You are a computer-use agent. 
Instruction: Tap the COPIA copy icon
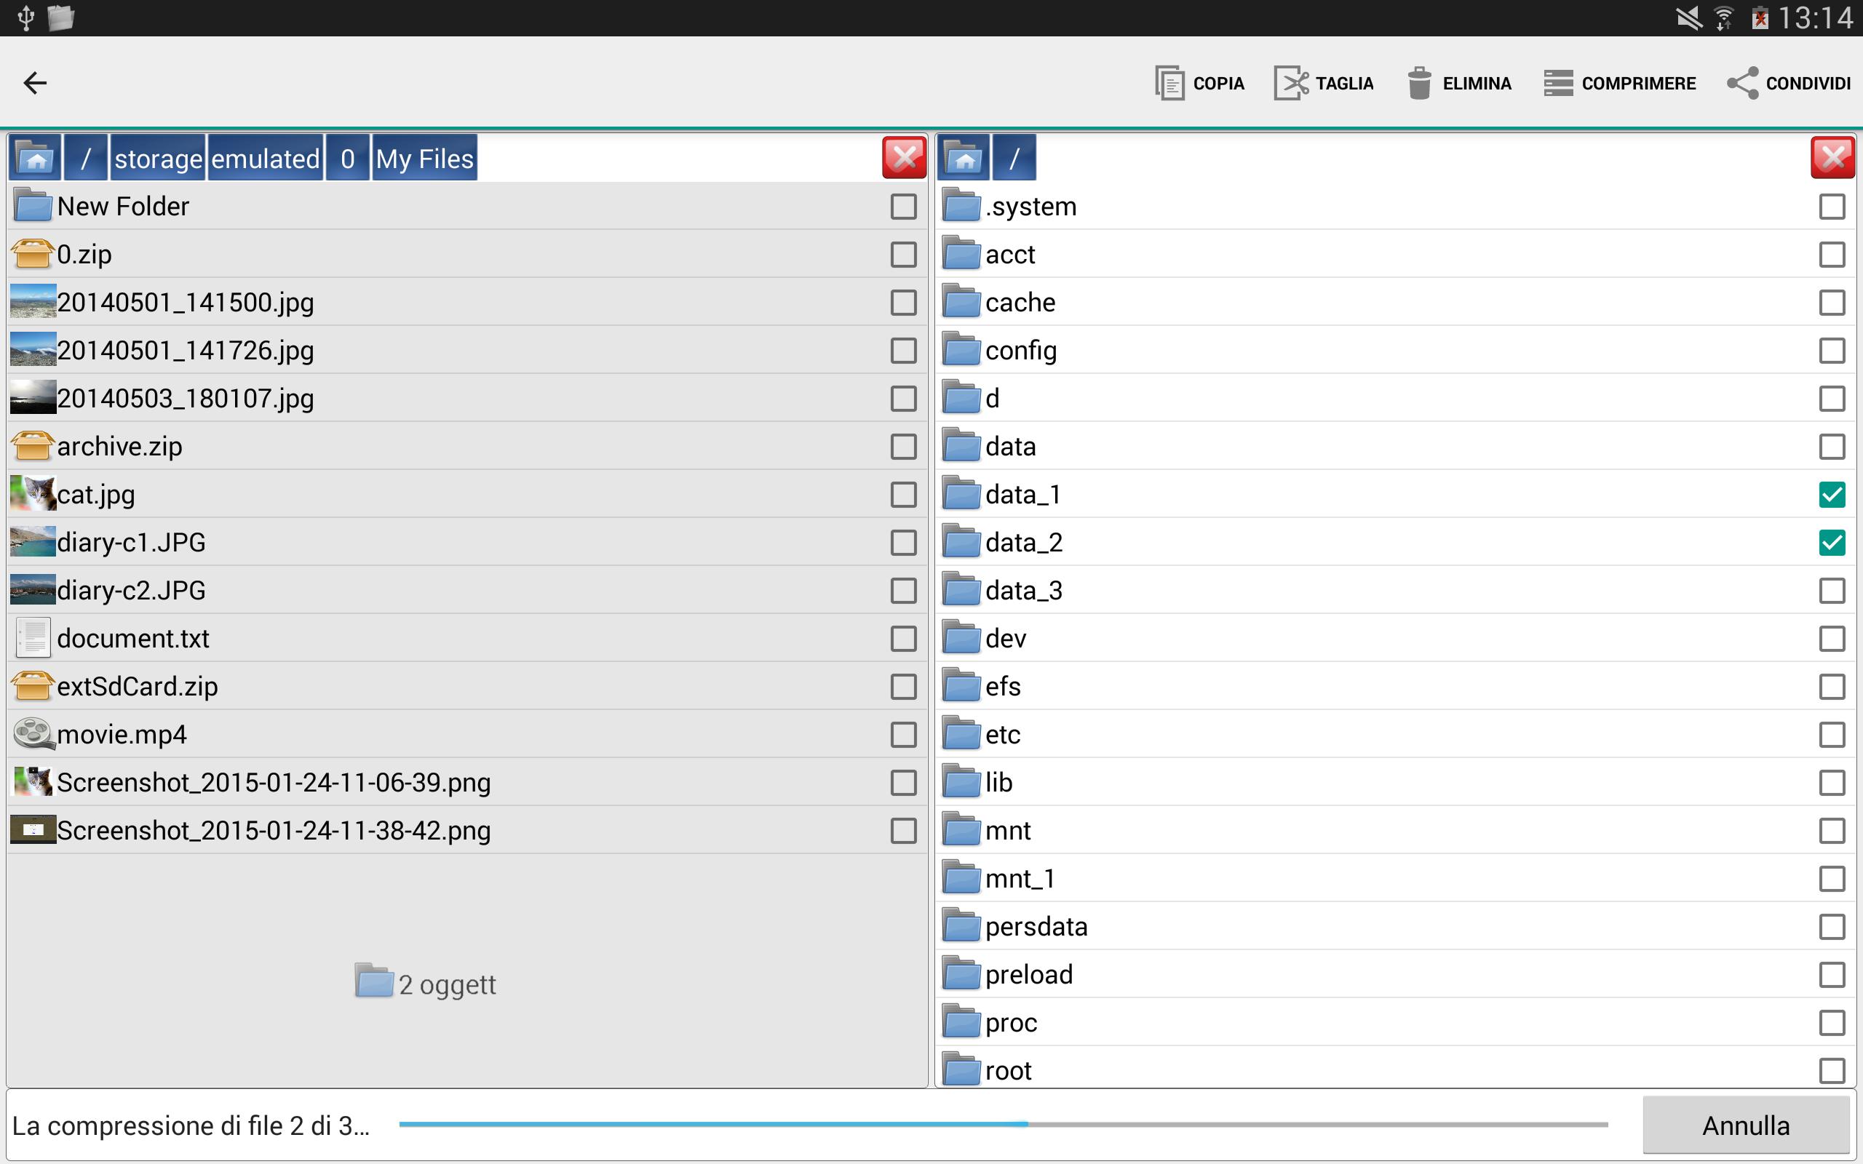click(x=1169, y=83)
